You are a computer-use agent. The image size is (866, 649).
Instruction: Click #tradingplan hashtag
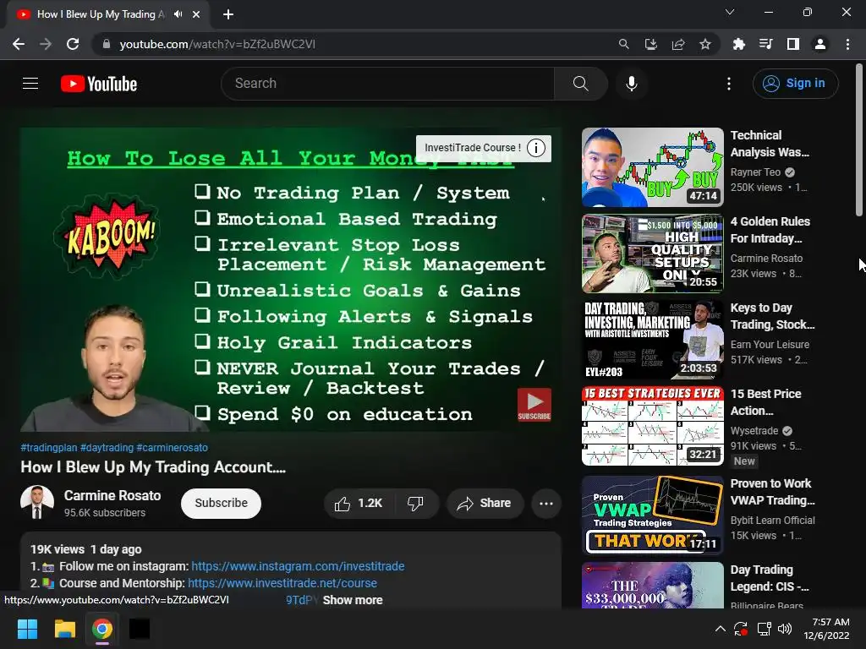(48, 448)
